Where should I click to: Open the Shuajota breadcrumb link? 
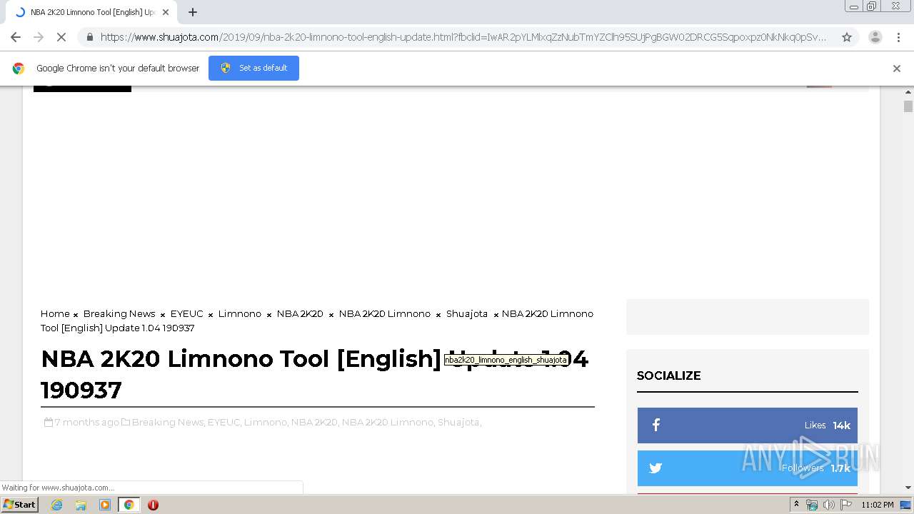[x=467, y=313]
